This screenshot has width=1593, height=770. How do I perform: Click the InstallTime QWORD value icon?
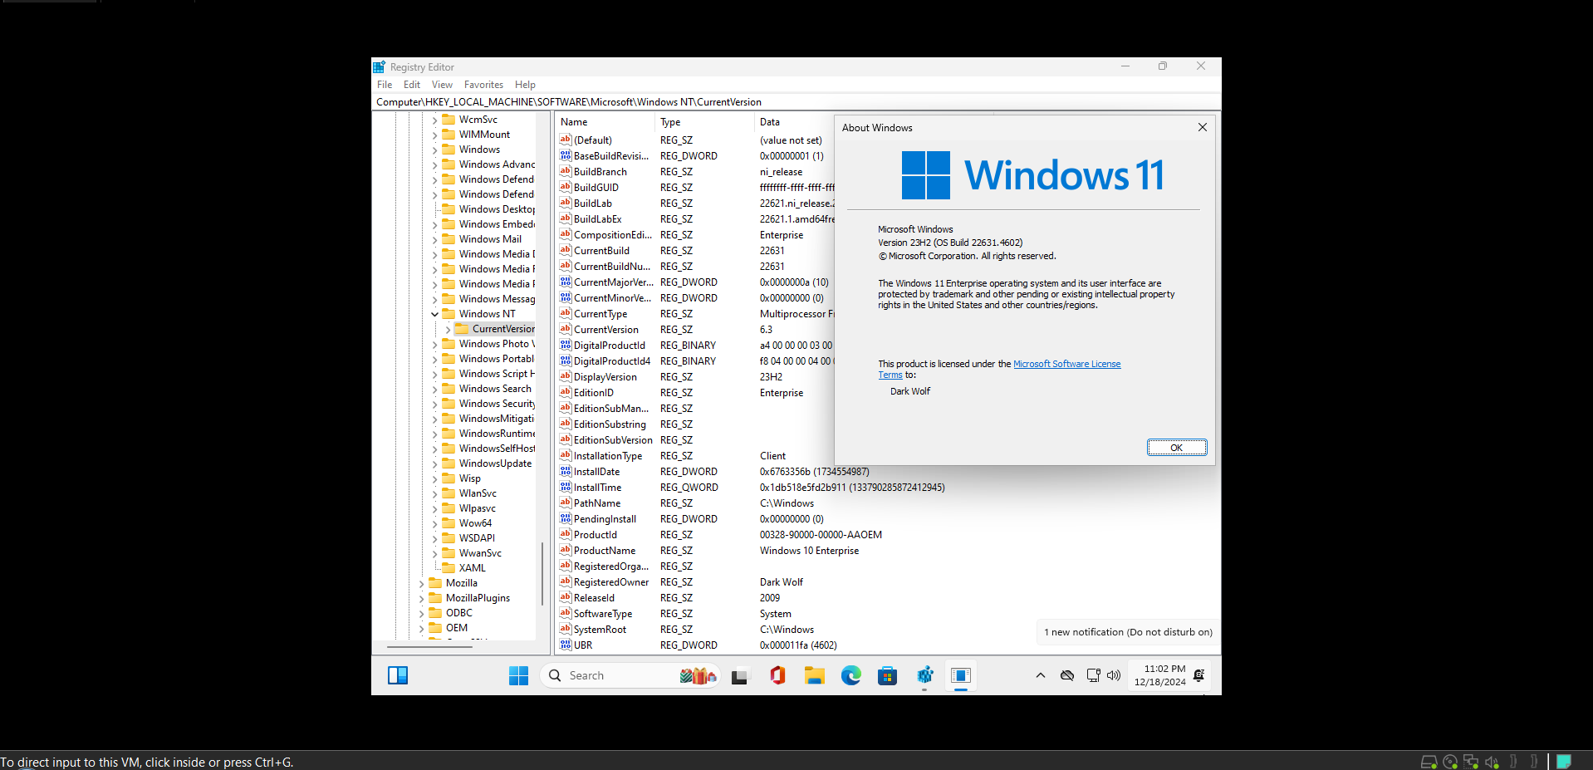coord(566,487)
